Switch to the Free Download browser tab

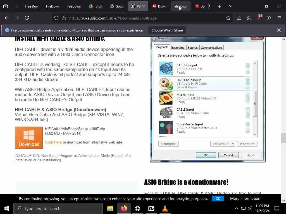pyautogui.click(x=32, y=6)
